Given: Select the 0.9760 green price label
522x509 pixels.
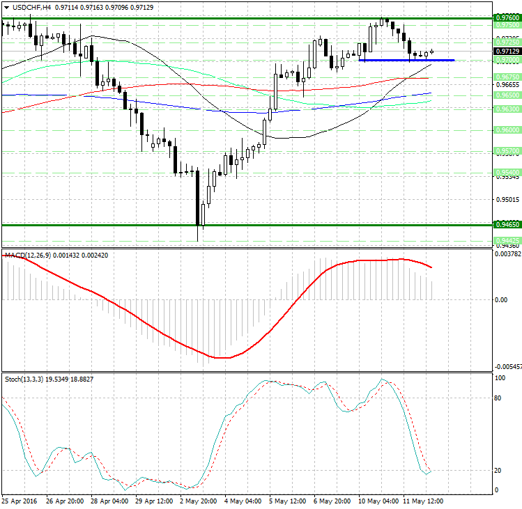Looking at the screenshot, I should pyautogui.click(x=505, y=17).
